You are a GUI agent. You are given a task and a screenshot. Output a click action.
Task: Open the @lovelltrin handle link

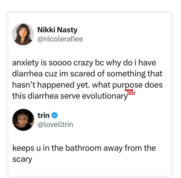pyautogui.click(x=55, y=125)
